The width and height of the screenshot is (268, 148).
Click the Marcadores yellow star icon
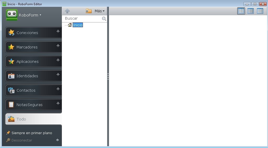point(11,47)
